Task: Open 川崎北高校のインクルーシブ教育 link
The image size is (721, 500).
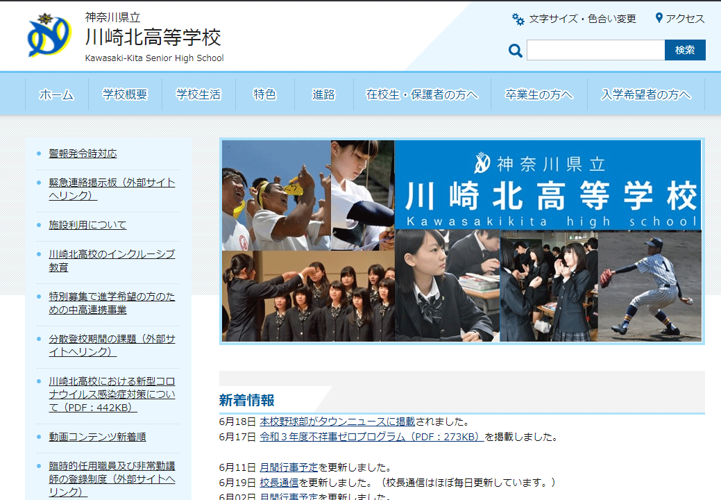Action: 112,260
